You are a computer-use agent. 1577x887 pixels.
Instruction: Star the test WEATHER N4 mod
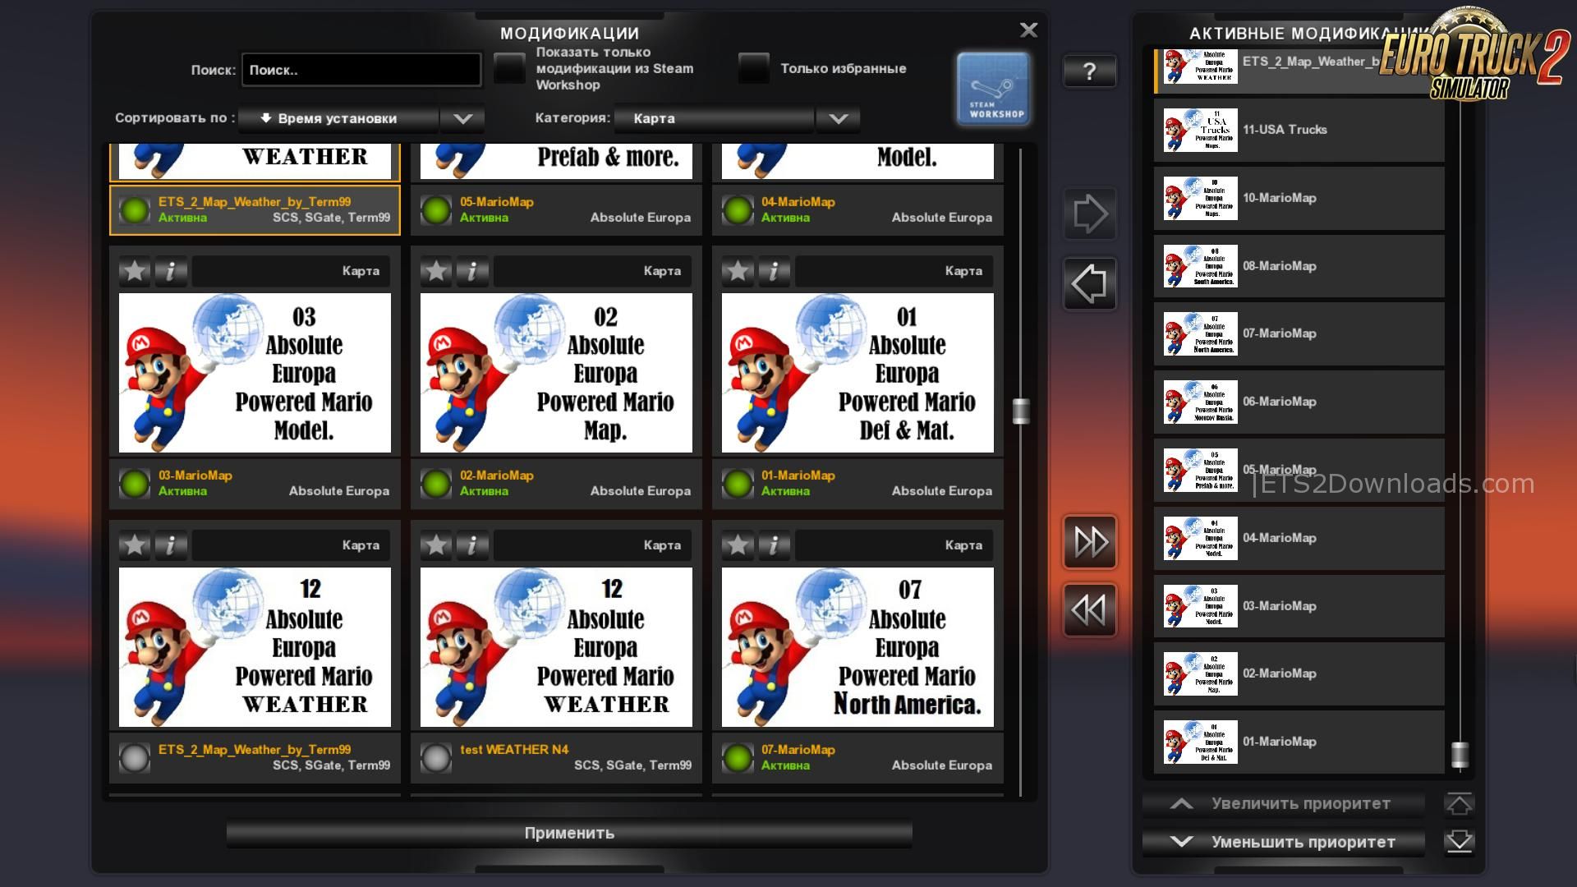[436, 545]
